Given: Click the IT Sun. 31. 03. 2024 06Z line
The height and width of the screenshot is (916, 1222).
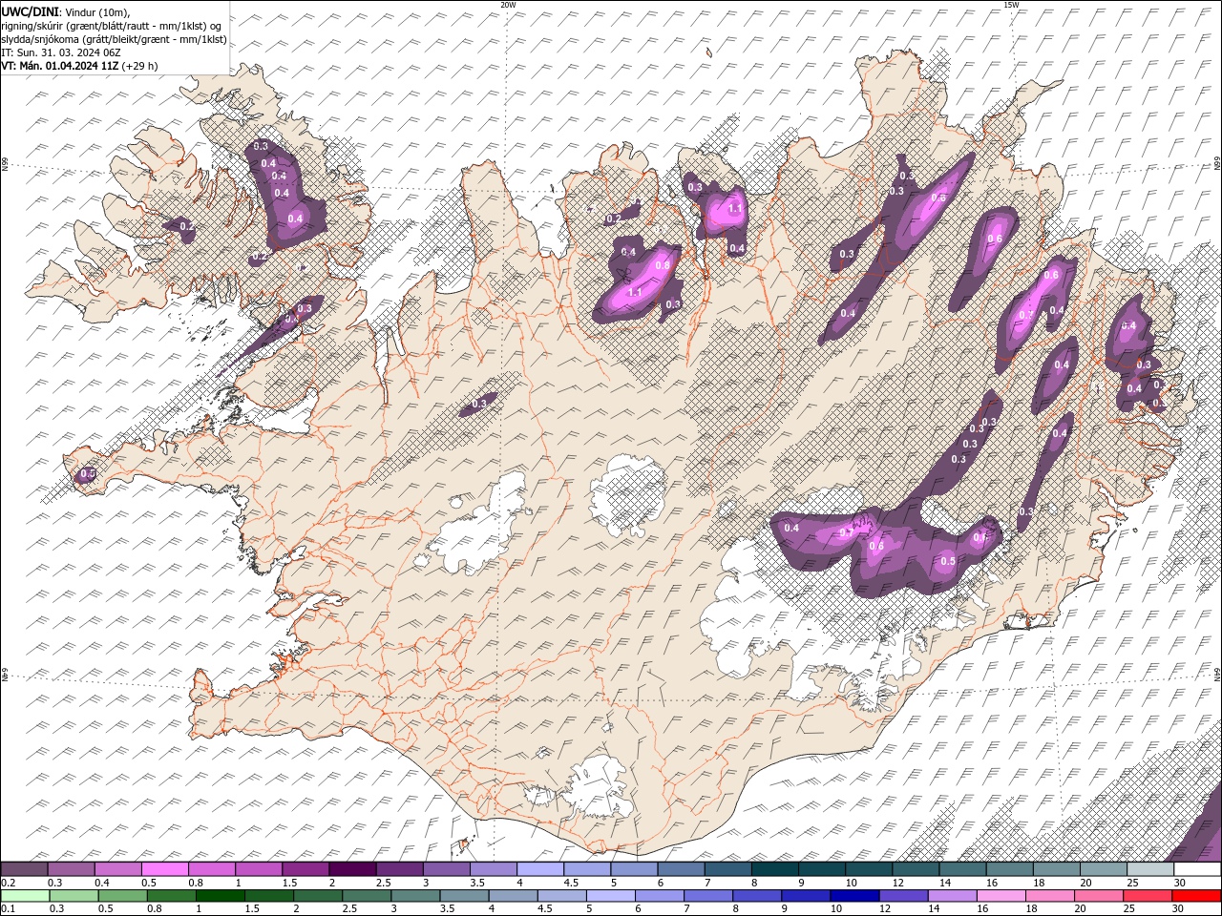Looking at the screenshot, I should (61, 52).
